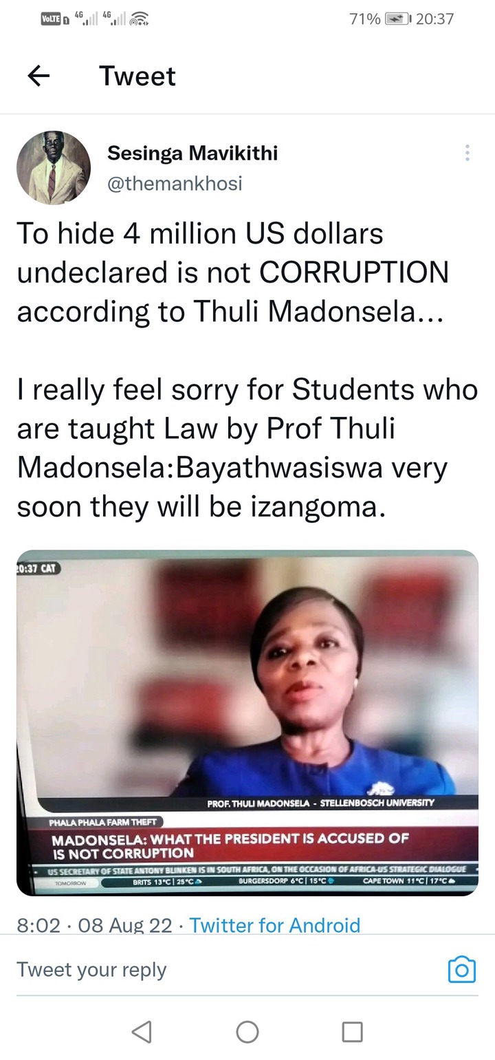Tap the battery icon in status bar

tap(397, 19)
